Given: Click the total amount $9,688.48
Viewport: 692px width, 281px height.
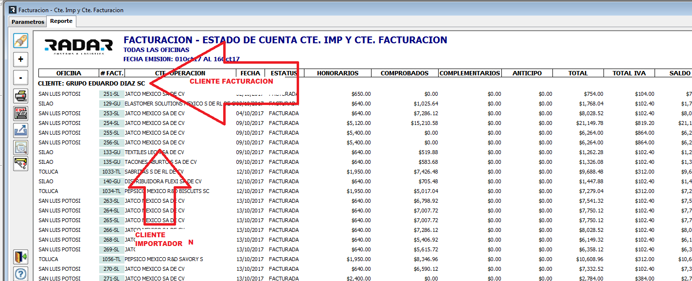Looking at the screenshot, I should tap(590, 172).
